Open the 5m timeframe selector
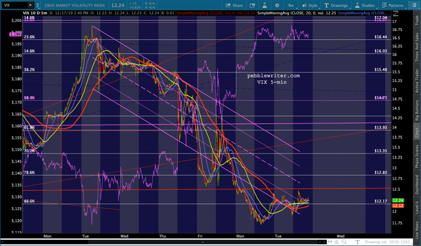 pyautogui.click(x=291, y=5)
